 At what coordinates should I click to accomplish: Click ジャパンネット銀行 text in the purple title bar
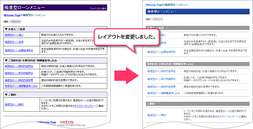pos(98,9)
